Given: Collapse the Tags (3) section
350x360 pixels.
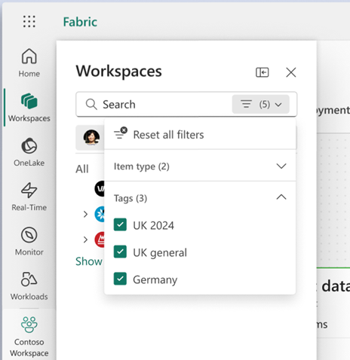Looking at the screenshot, I should tap(200, 198).
